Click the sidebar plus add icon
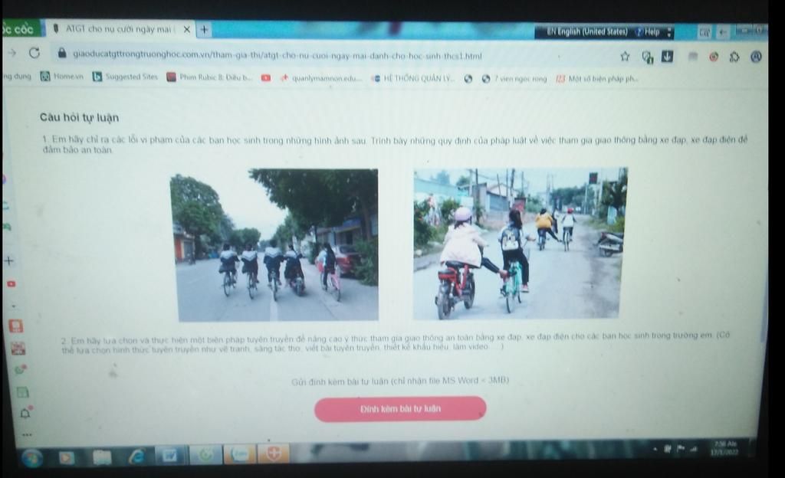 pos(9,260)
